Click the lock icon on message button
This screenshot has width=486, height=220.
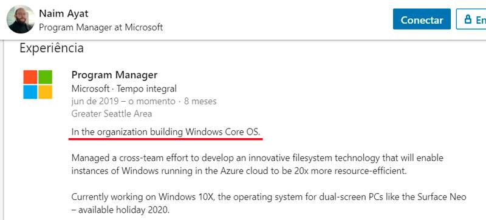468,19
